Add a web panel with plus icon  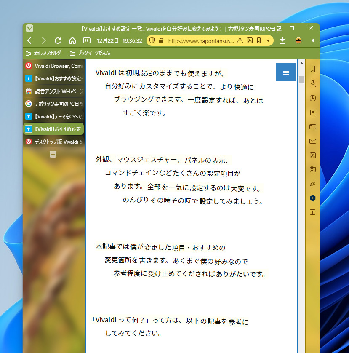point(312,212)
